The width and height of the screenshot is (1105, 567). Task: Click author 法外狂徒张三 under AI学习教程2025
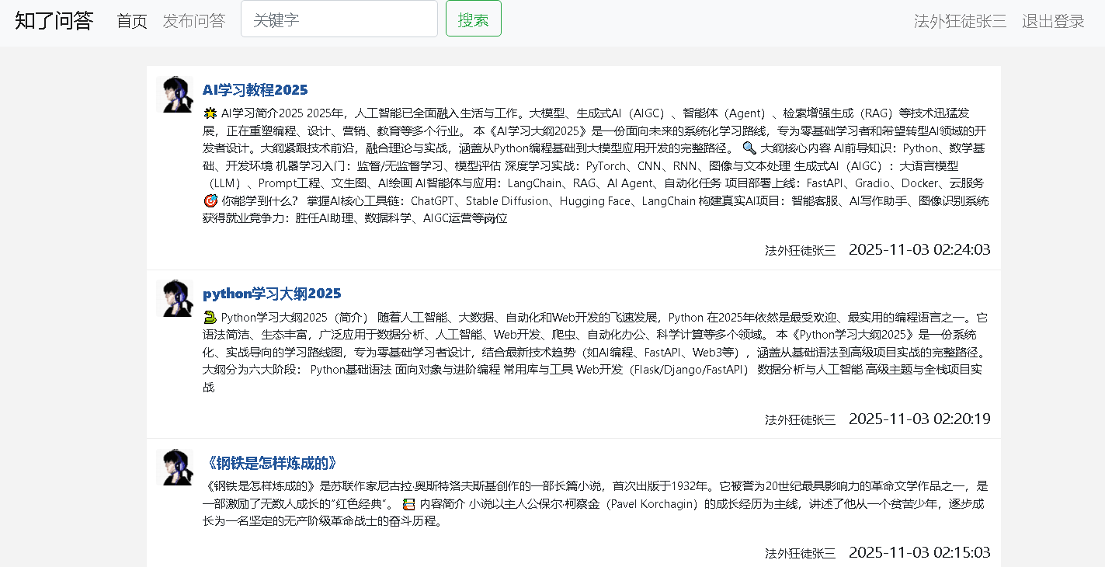pyautogui.click(x=800, y=250)
